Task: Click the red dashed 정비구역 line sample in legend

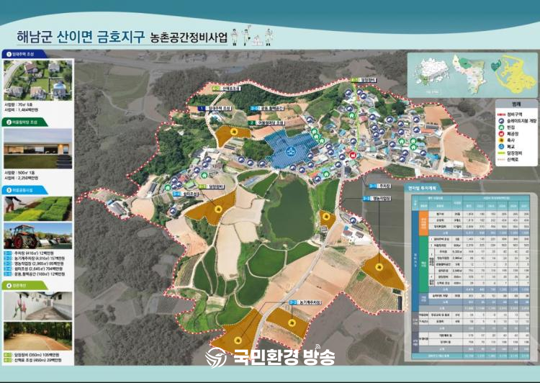Action: coord(501,114)
